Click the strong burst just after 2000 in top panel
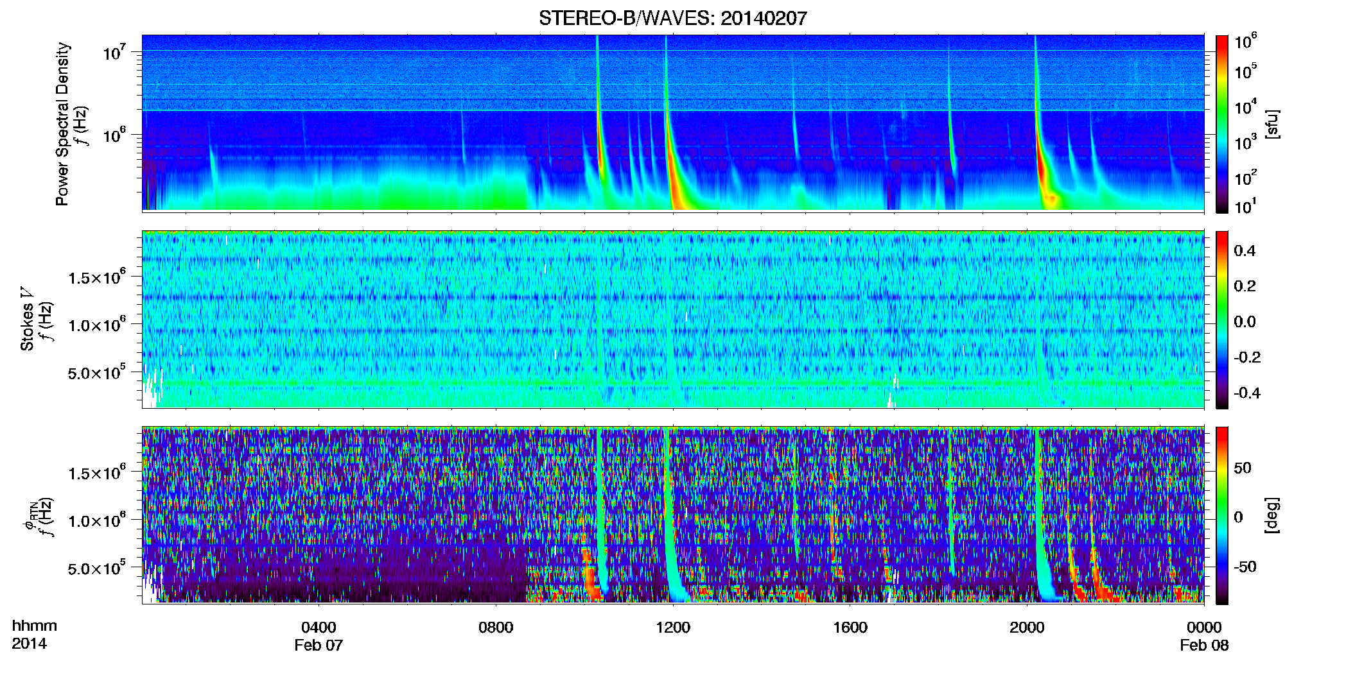 click(1043, 160)
